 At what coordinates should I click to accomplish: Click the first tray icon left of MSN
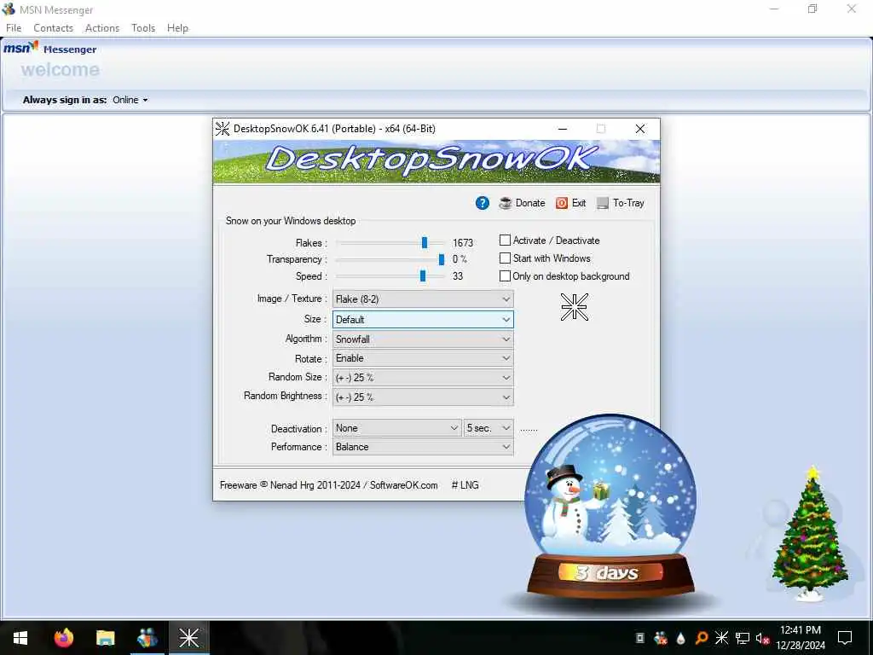(x=640, y=638)
